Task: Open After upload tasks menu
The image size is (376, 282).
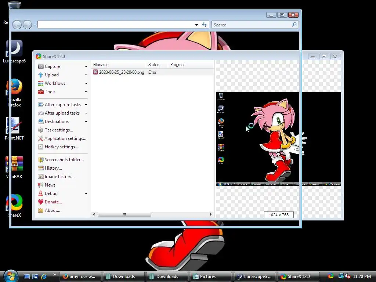Action: [x=62, y=113]
